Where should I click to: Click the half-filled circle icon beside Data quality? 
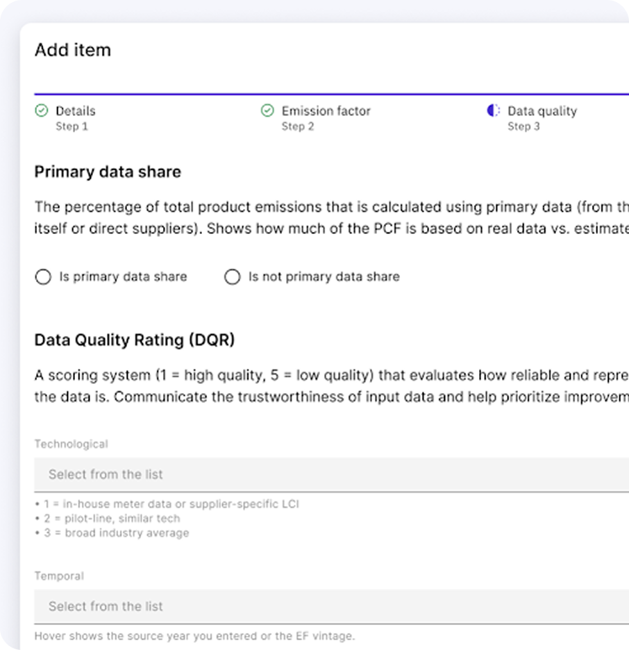coord(494,111)
